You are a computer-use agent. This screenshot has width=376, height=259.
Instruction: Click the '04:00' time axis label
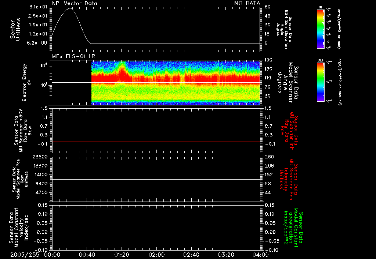pos(260,255)
